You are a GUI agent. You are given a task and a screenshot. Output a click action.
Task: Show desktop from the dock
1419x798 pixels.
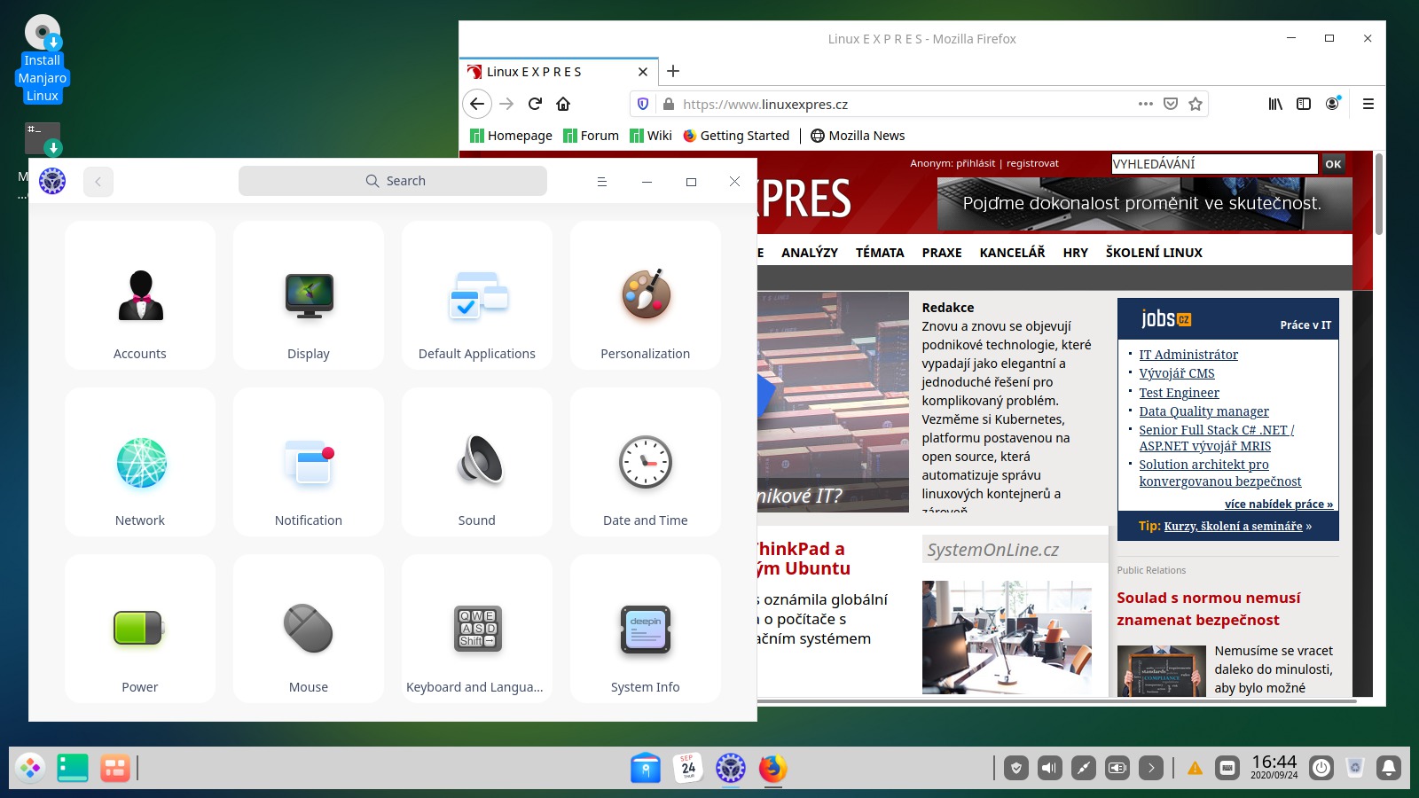[x=73, y=768]
